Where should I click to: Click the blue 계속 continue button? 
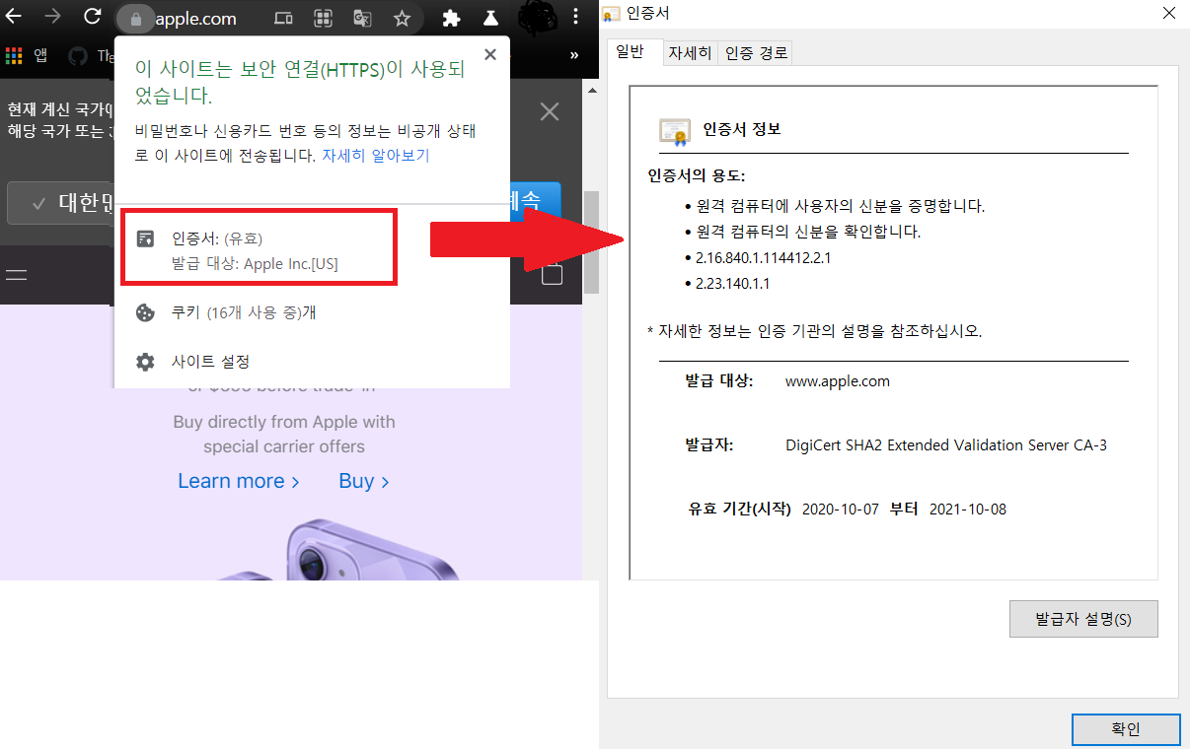[x=536, y=200]
